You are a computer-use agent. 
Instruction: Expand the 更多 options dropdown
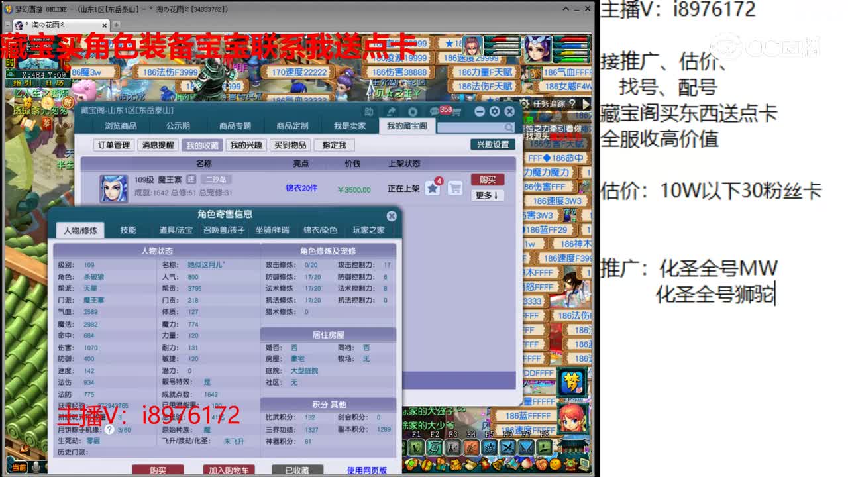tap(488, 195)
